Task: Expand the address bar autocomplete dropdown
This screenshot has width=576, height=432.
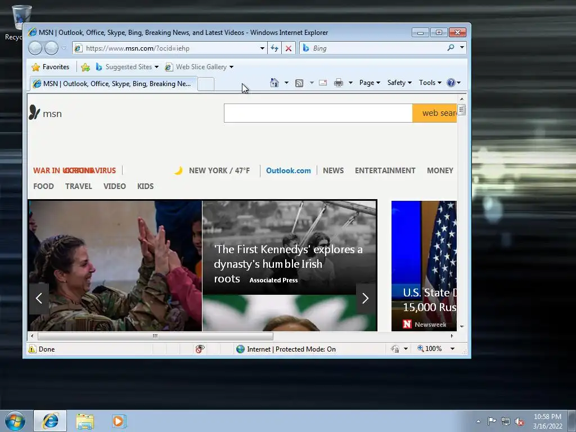Action: tap(262, 48)
